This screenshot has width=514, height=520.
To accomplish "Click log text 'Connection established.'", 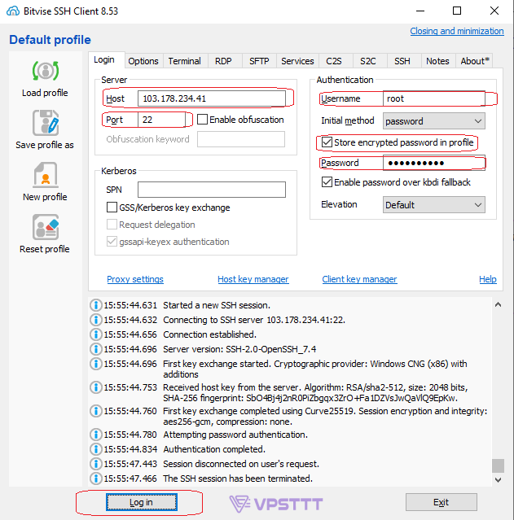I will [209, 334].
